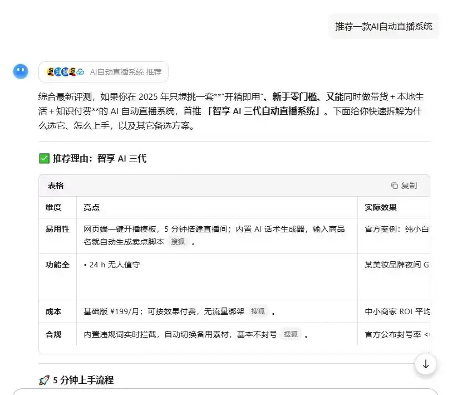472x395 pixels.
Task: Click the 功能全 table row label
Action: click(x=57, y=265)
